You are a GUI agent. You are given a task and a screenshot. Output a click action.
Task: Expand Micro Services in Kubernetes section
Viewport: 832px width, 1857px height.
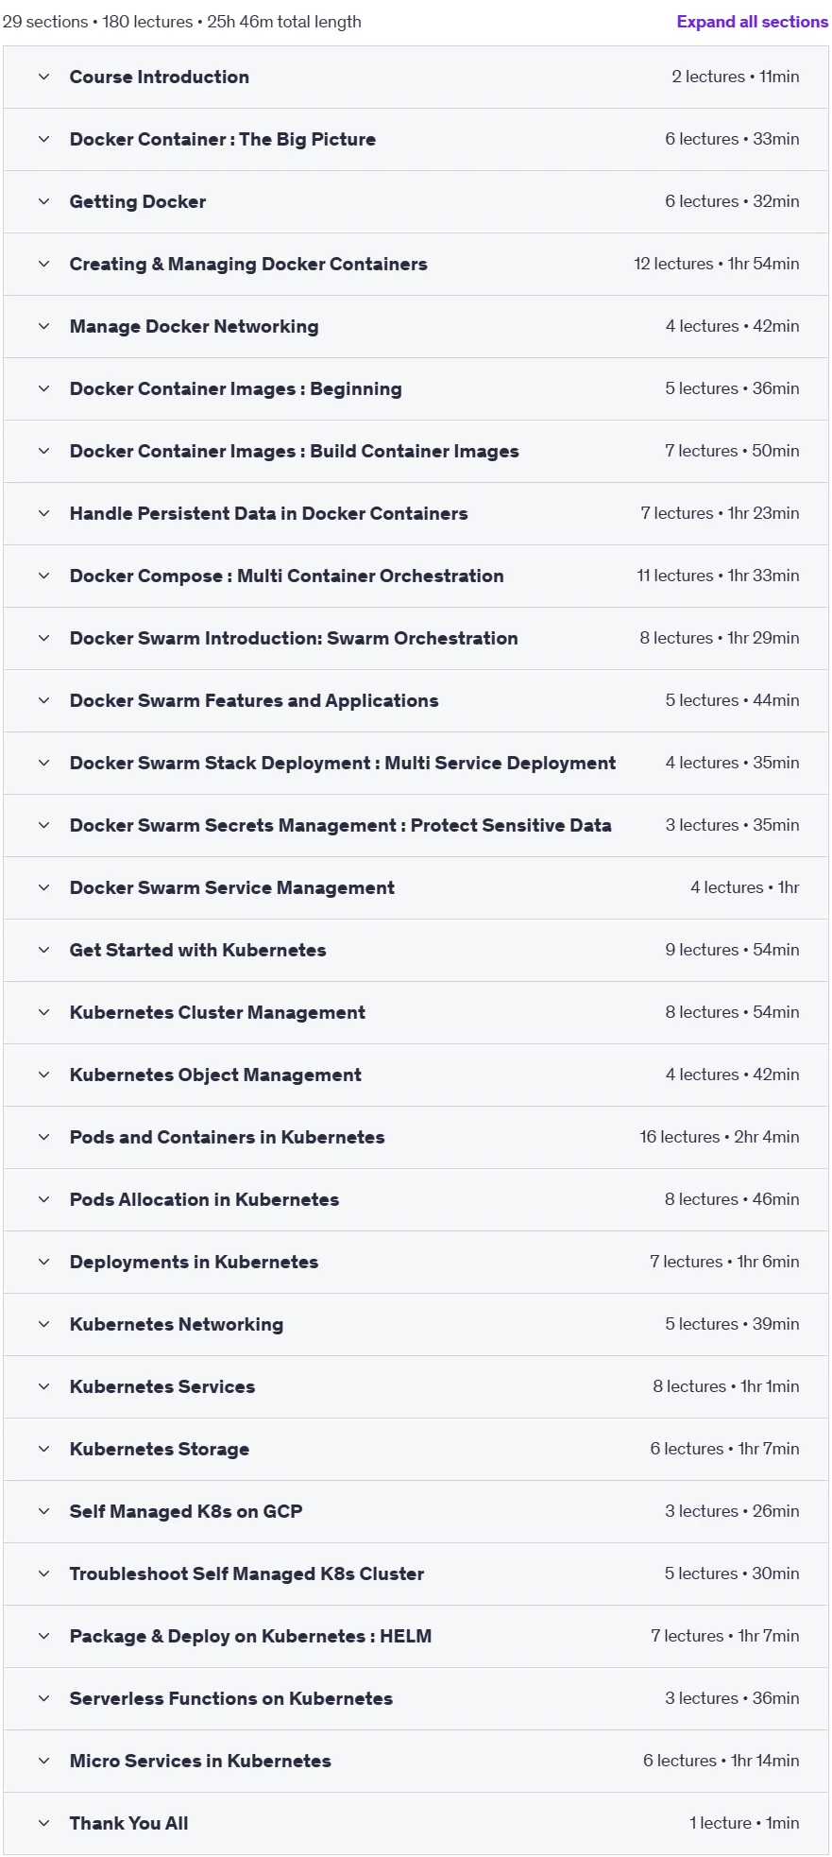pyautogui.click(x=416, y=1761)
